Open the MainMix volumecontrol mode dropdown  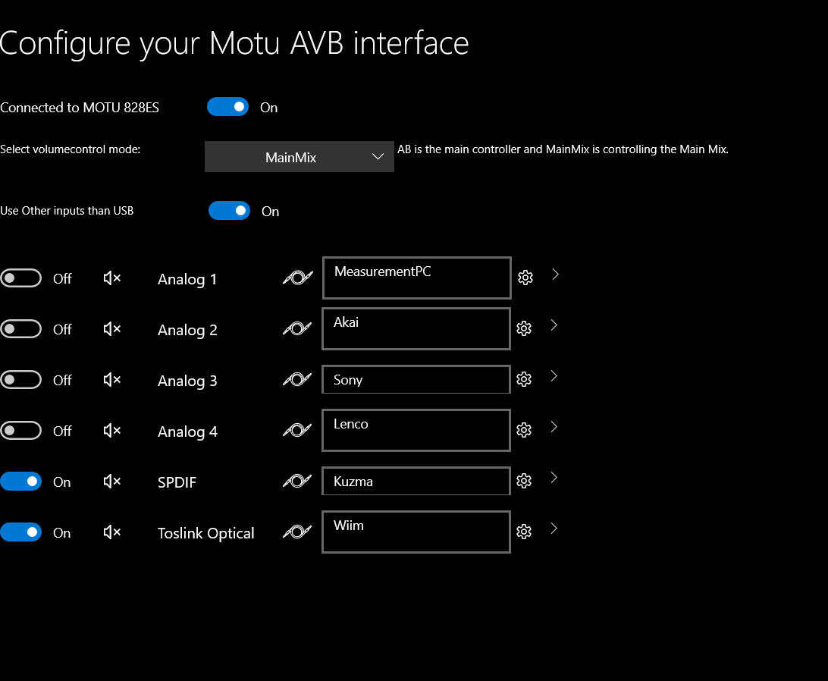pos(300,157)
